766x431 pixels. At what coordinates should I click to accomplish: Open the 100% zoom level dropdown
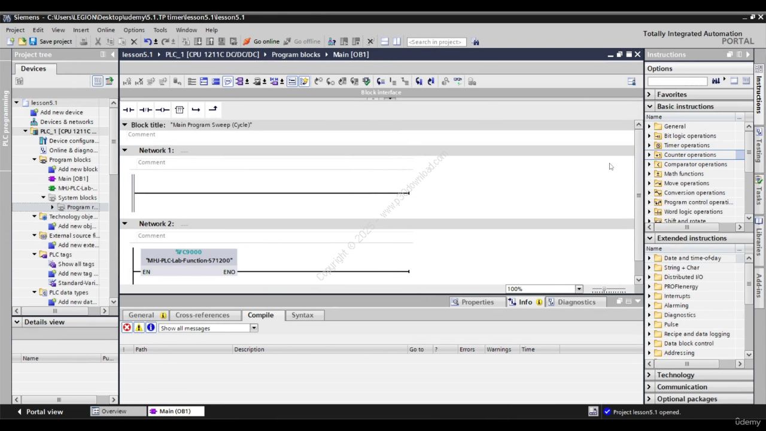pyautogui.click(x=579, y=289)
